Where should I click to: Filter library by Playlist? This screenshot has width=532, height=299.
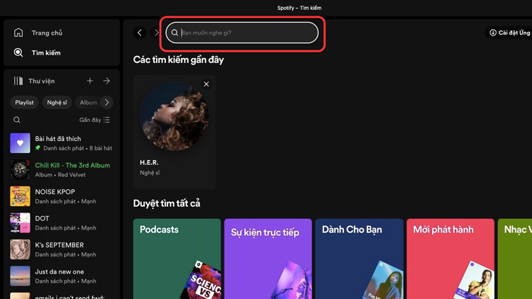coord(24,102)
